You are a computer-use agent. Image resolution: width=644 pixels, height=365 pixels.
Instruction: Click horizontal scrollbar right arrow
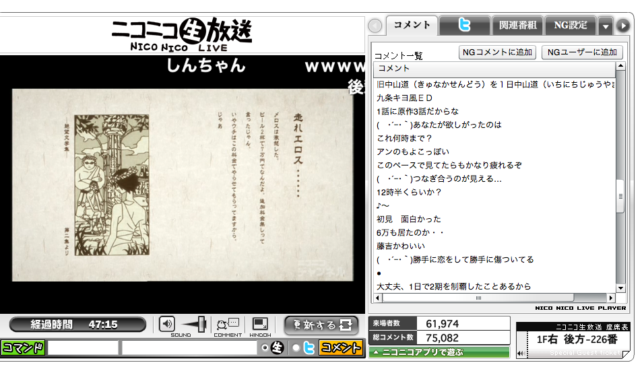[611, 298]
